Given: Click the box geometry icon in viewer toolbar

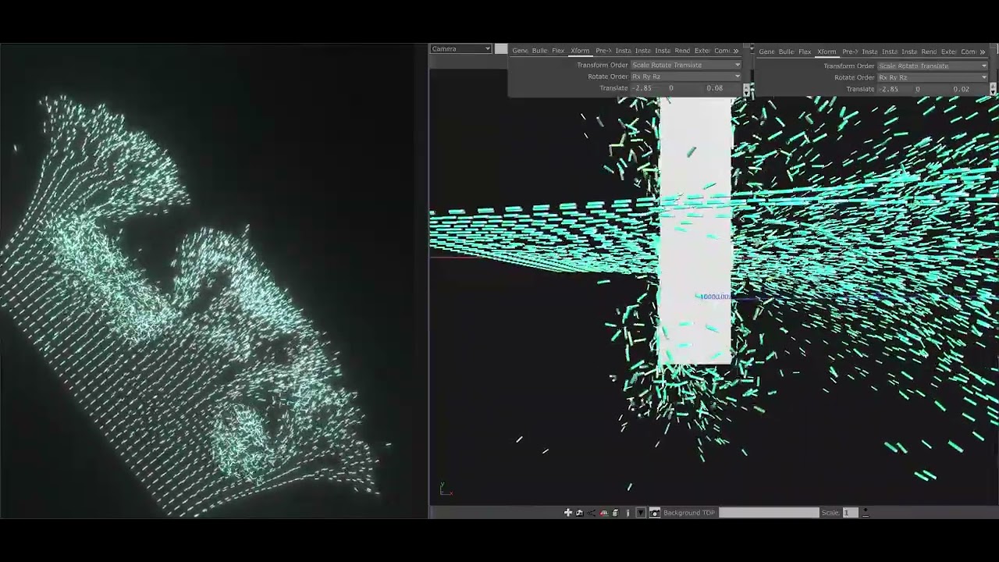Looking at the screenshot, I should 615,513.
